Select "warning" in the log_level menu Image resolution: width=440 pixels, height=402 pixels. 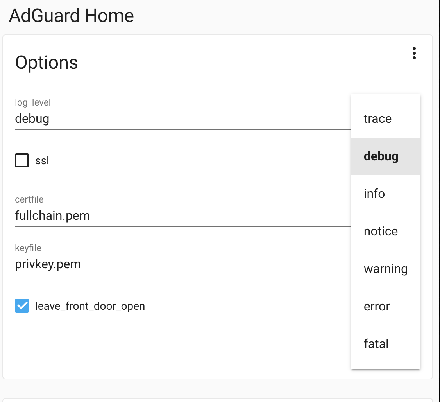tap(385, 269)
